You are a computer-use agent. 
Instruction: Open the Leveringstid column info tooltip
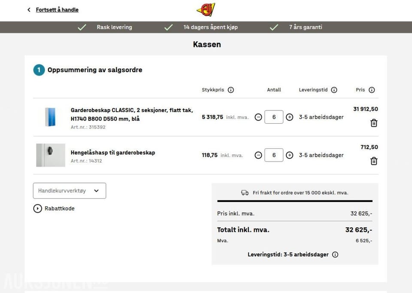tap(334, 90)
